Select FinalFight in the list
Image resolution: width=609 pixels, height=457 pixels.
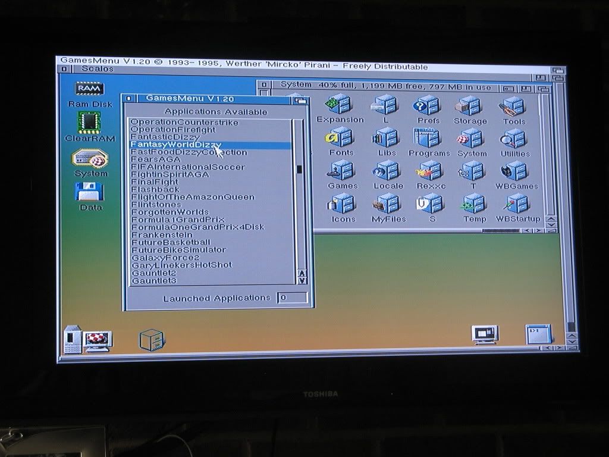(x=210, y=182)
